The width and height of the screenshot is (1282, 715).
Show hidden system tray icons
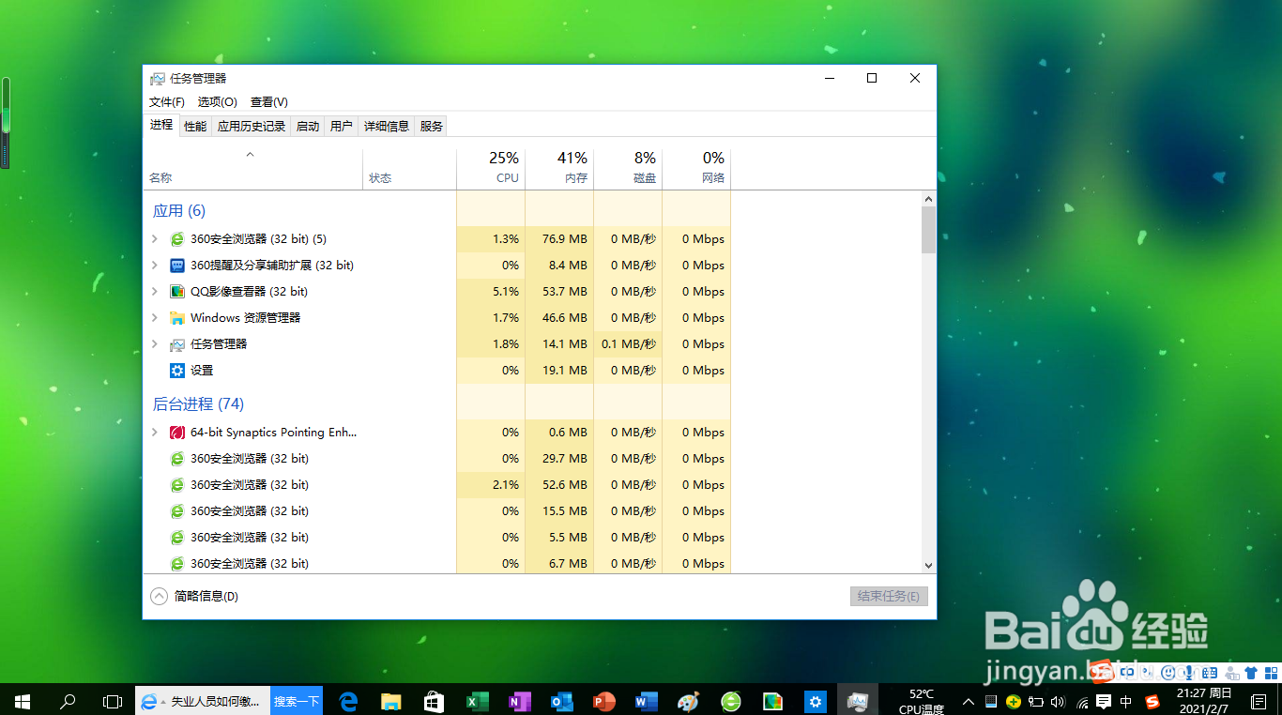(x=968, y=702)
